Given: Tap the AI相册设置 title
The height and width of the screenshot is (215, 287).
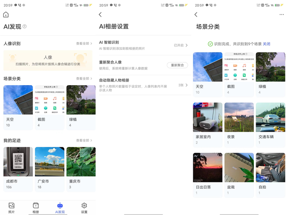Looking at the screenshot, I should [114, 26].
